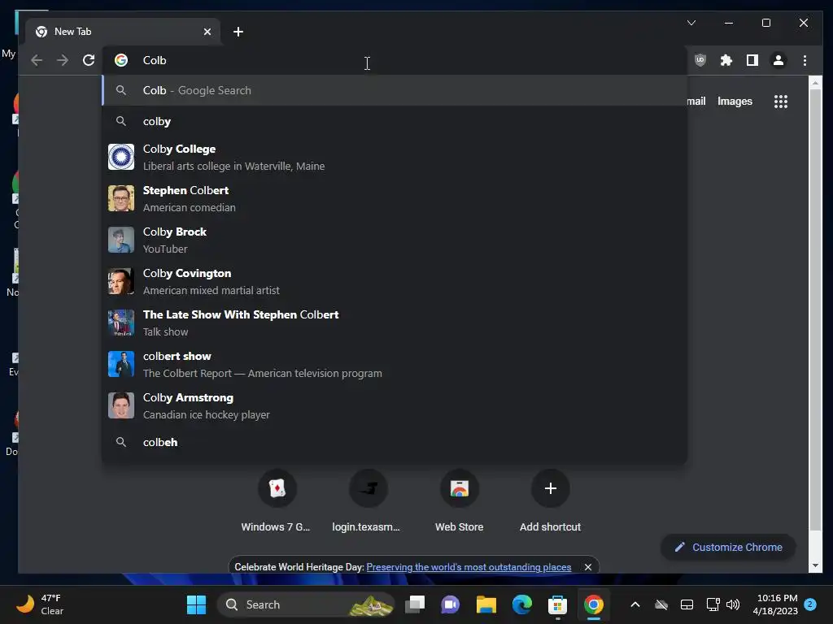Open Microsoft Store from taskbar
Screen dimensions: 833x624
click(x=557, y=604)
